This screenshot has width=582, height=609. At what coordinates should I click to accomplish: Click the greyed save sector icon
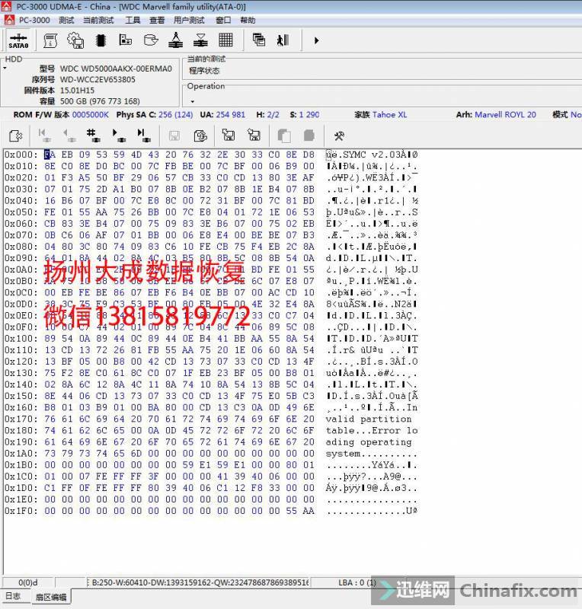pos(174,136)
